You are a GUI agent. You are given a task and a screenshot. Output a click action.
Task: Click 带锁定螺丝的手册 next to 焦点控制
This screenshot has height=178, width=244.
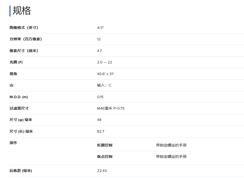point(171,157)
